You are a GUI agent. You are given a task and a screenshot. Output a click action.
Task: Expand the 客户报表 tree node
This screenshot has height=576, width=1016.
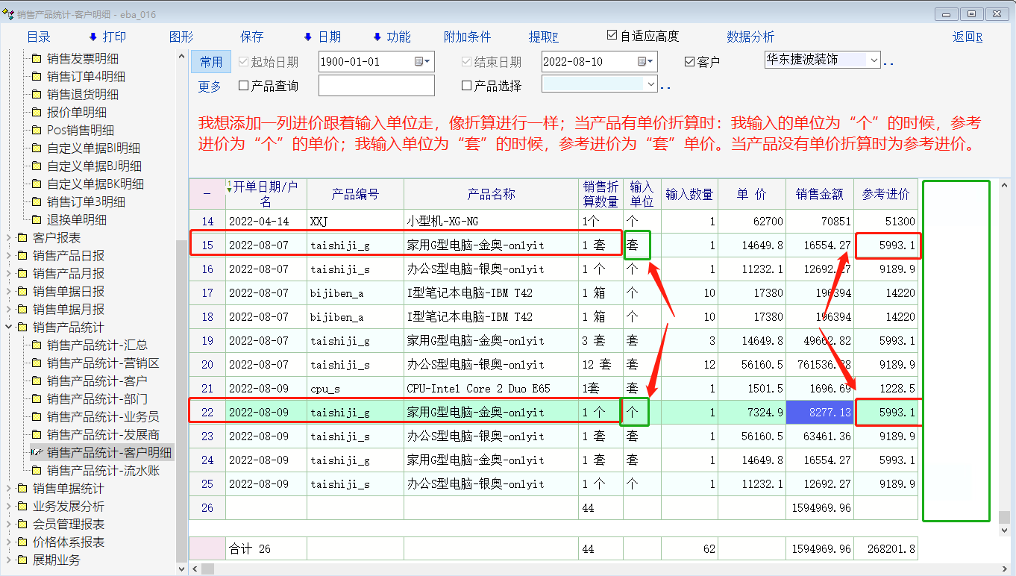coord(8,238)
